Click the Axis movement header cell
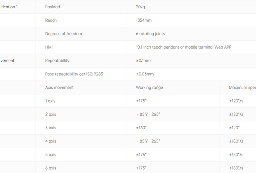 (x=59, y=87)
